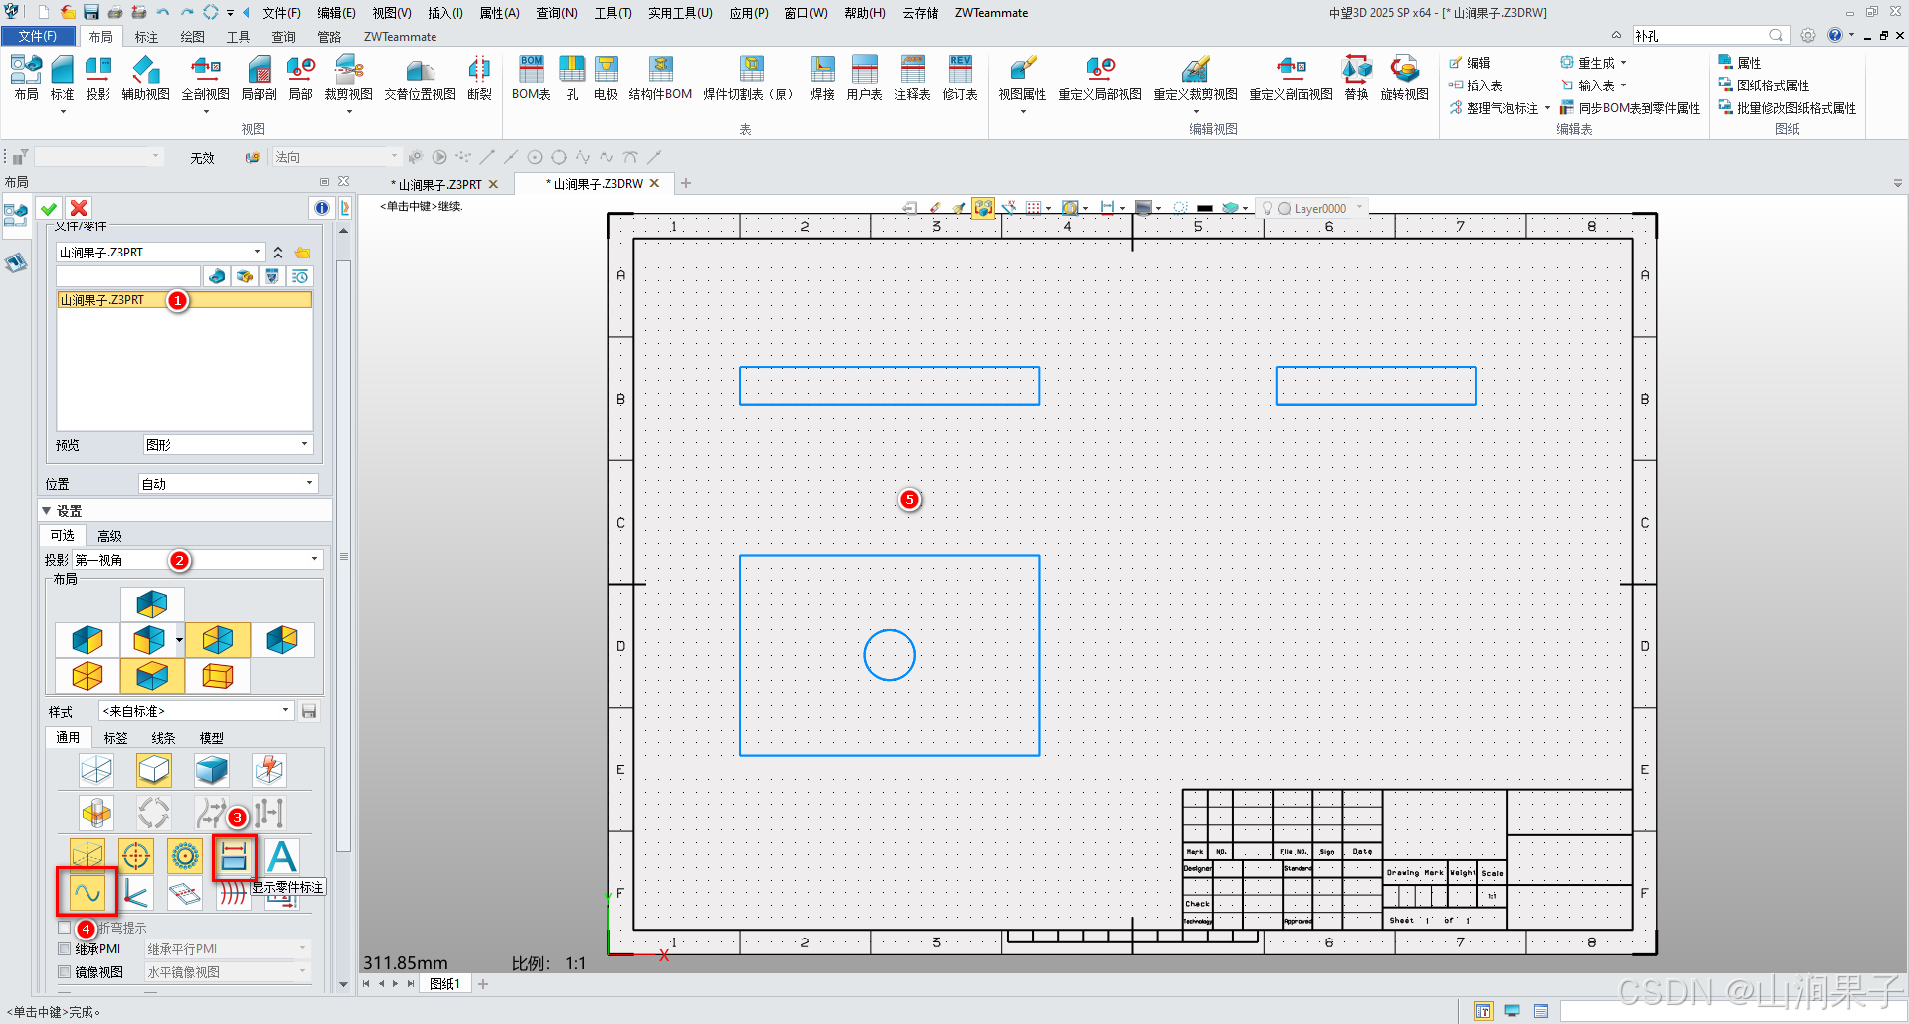Check the 继承PMI checkbox
The image size is (1909, 1024).
pos(65,949)
